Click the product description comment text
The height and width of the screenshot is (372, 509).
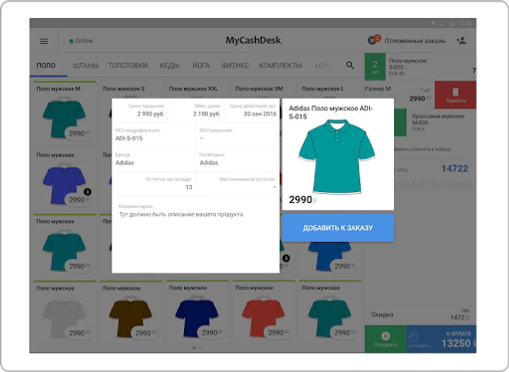(x=181, y=215)
